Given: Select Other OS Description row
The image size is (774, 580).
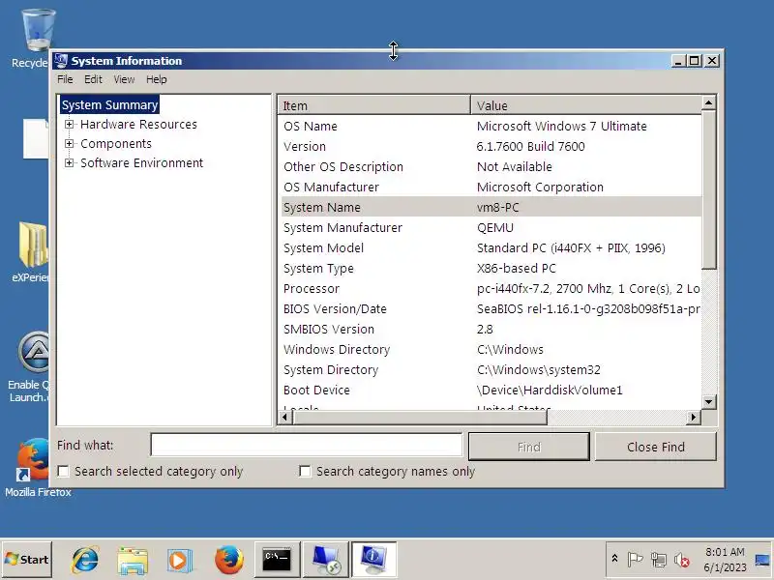Looking at the screenshot, I should click(491, 166).
